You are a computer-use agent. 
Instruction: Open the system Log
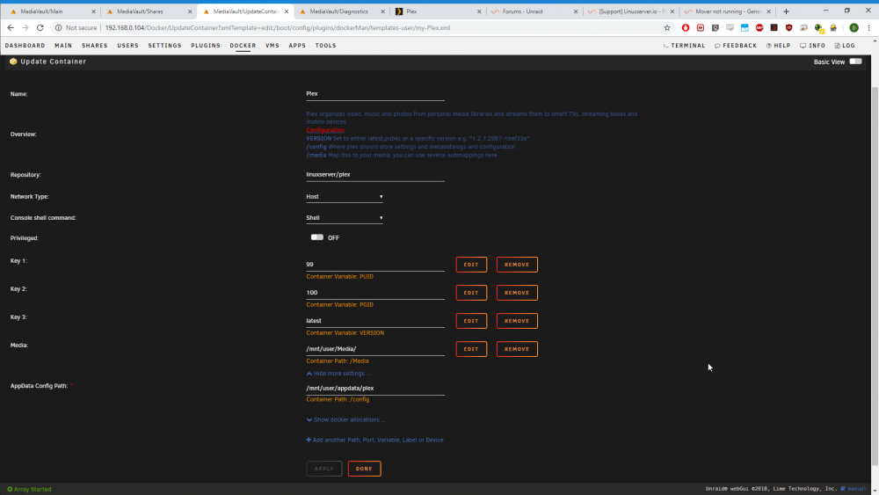tap(845, 46)
